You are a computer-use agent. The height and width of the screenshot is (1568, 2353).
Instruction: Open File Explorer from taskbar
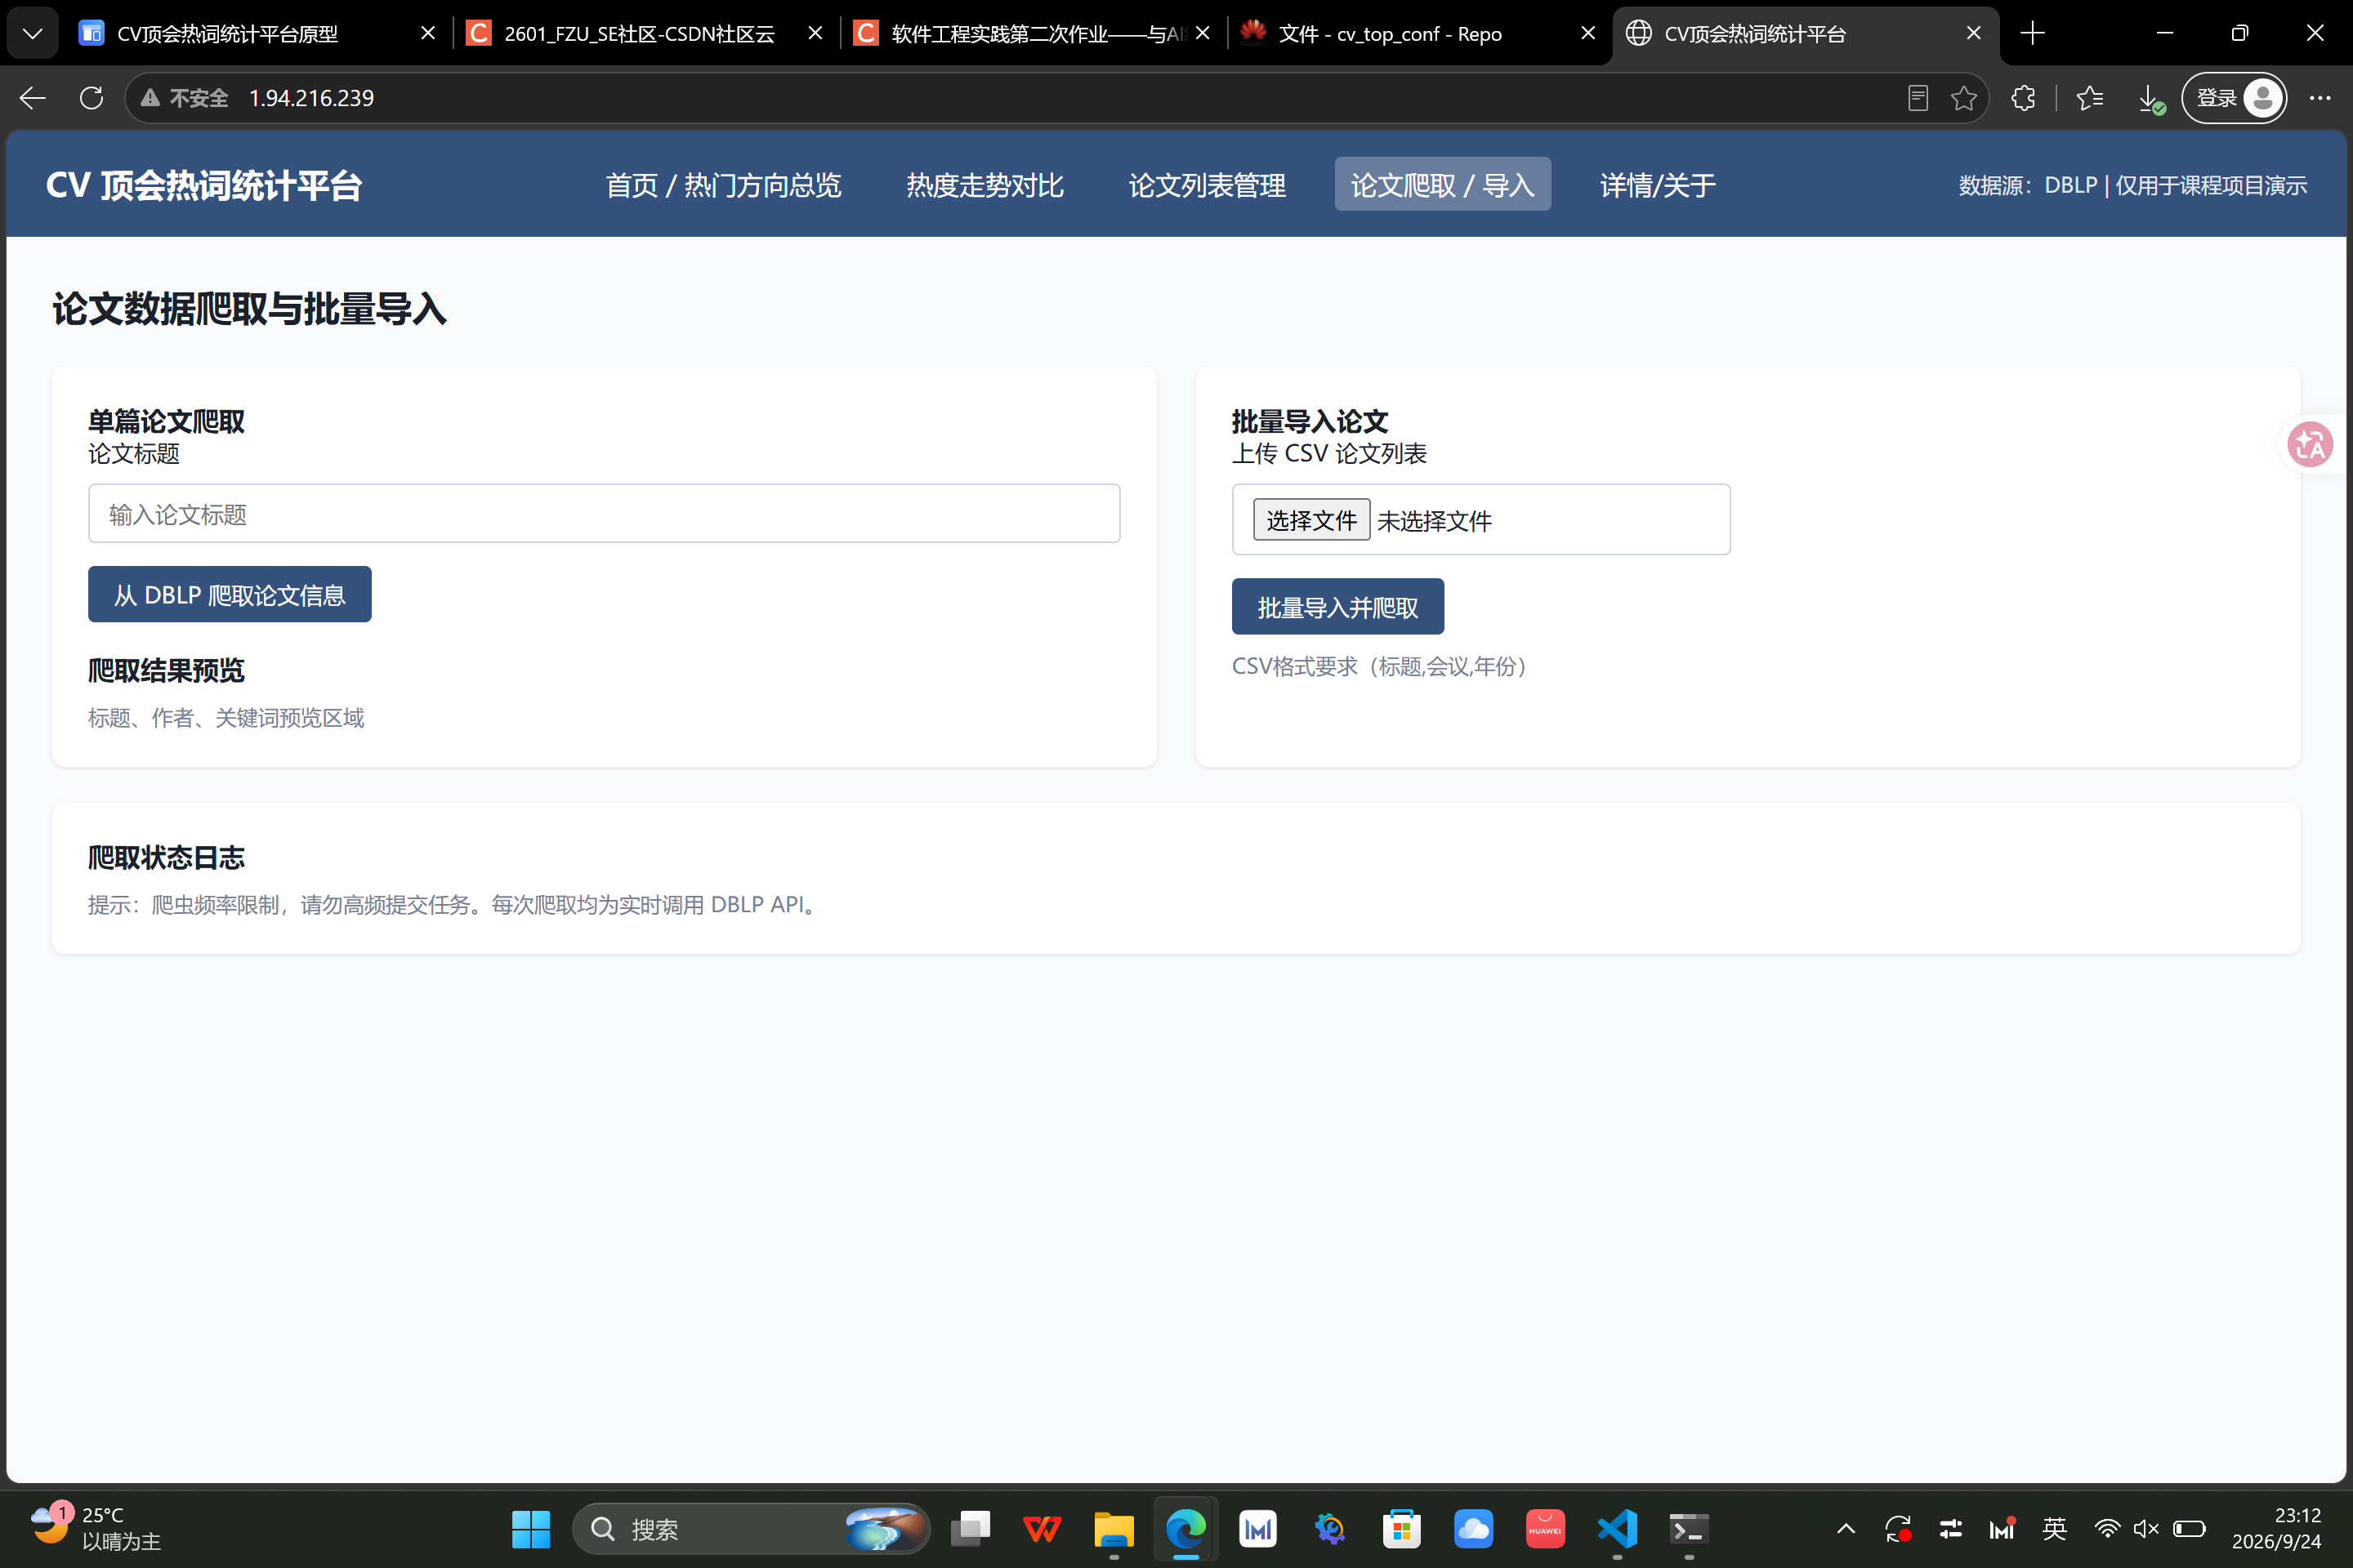pyautogui.click(x=1114, y=1528)
